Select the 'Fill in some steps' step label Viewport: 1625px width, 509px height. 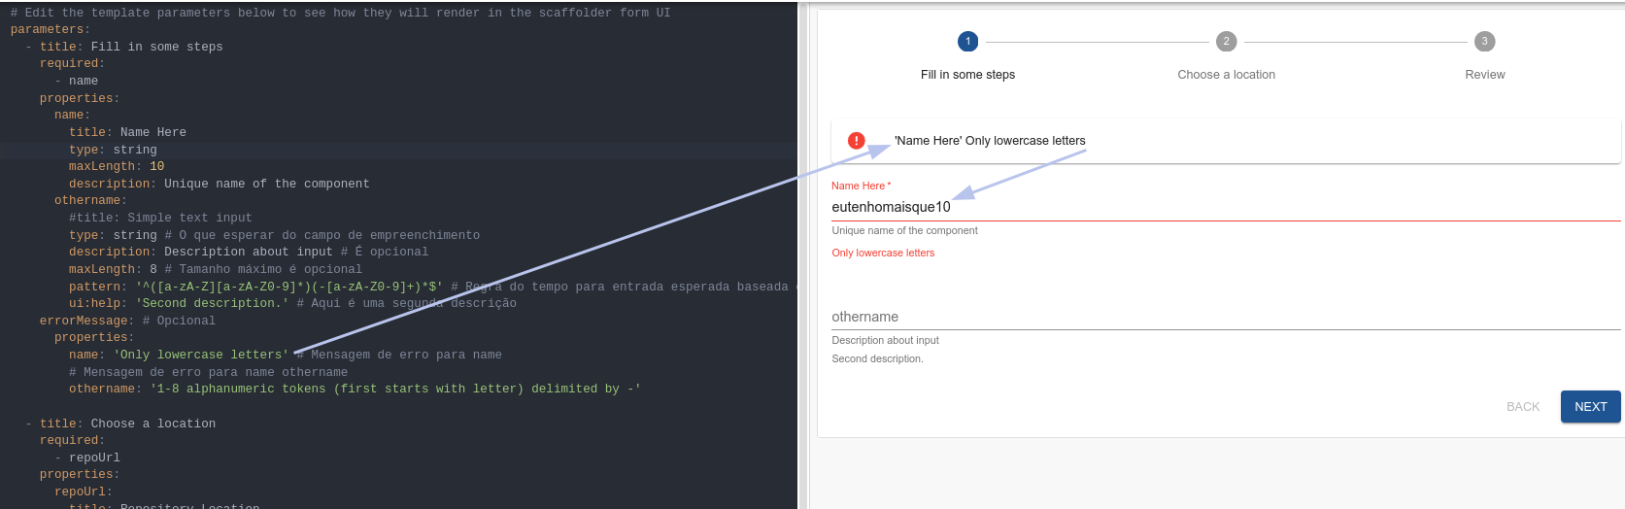pos(967,75)
